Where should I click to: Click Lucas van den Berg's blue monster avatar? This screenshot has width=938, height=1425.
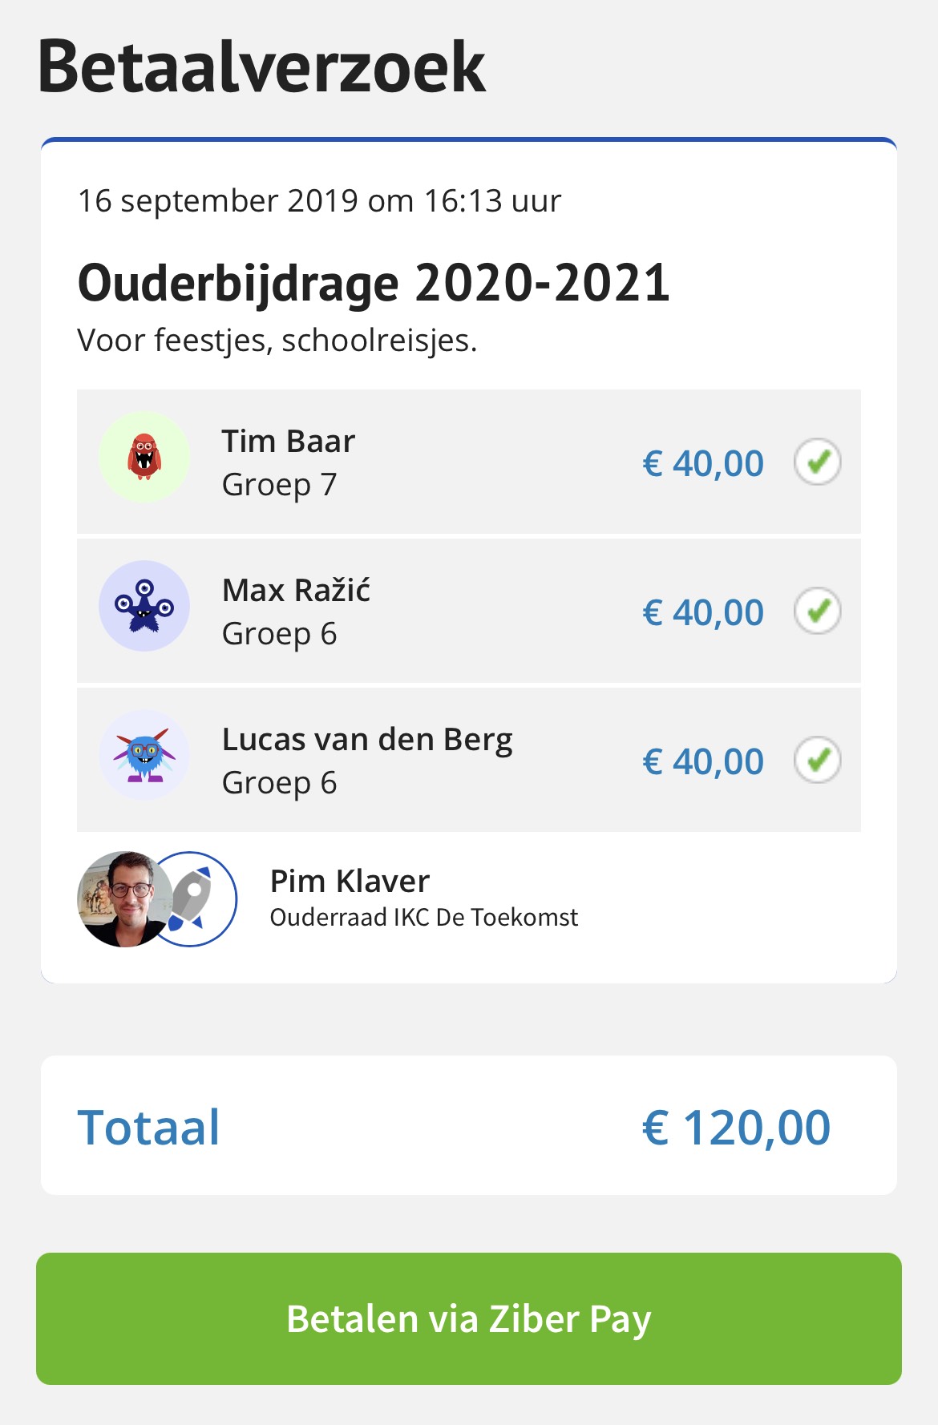144,755
